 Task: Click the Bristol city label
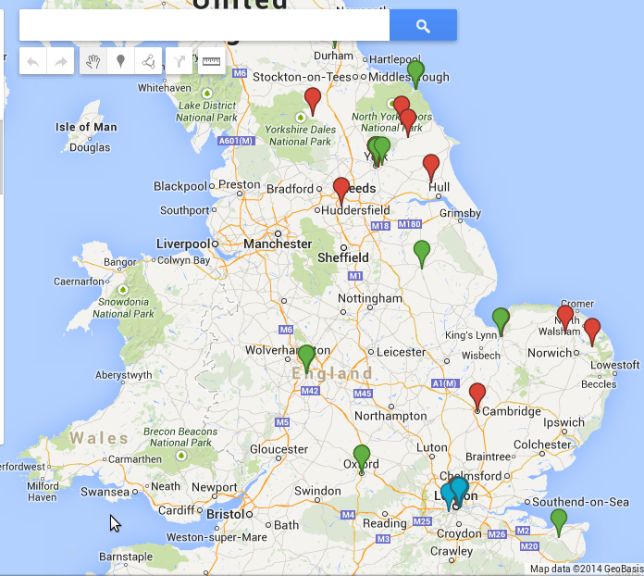coord(226,514)
